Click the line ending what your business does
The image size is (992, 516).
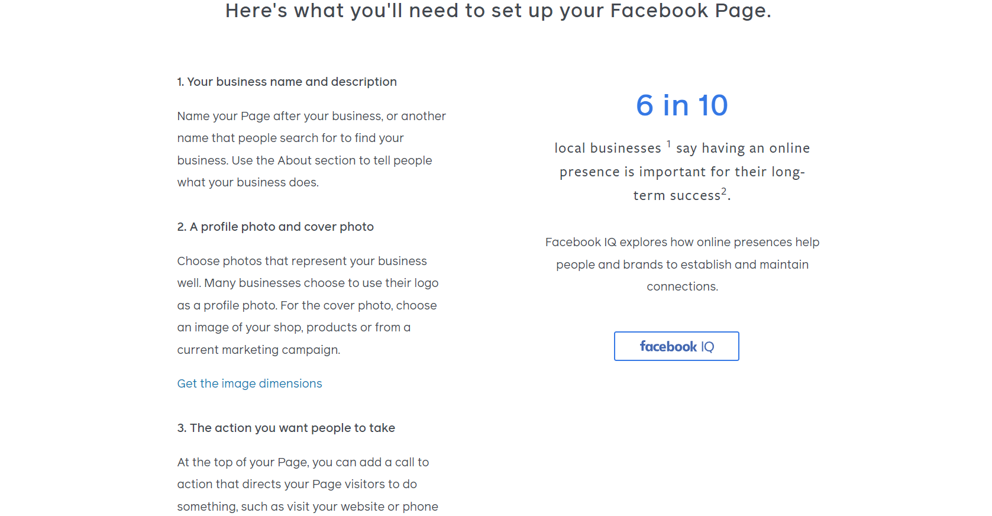click(248, 182)
